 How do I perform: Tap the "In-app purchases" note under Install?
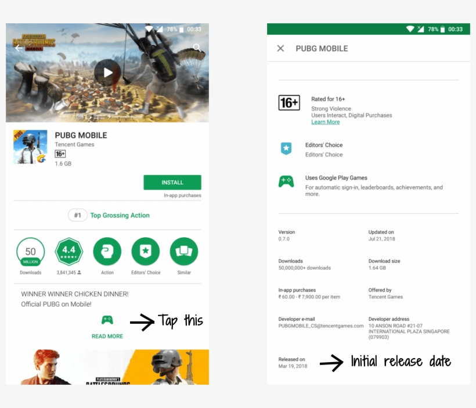pos(182,195)
